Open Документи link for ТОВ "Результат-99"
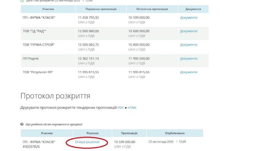This screenshot has height=151, width=266. click(x=189, y=72)
